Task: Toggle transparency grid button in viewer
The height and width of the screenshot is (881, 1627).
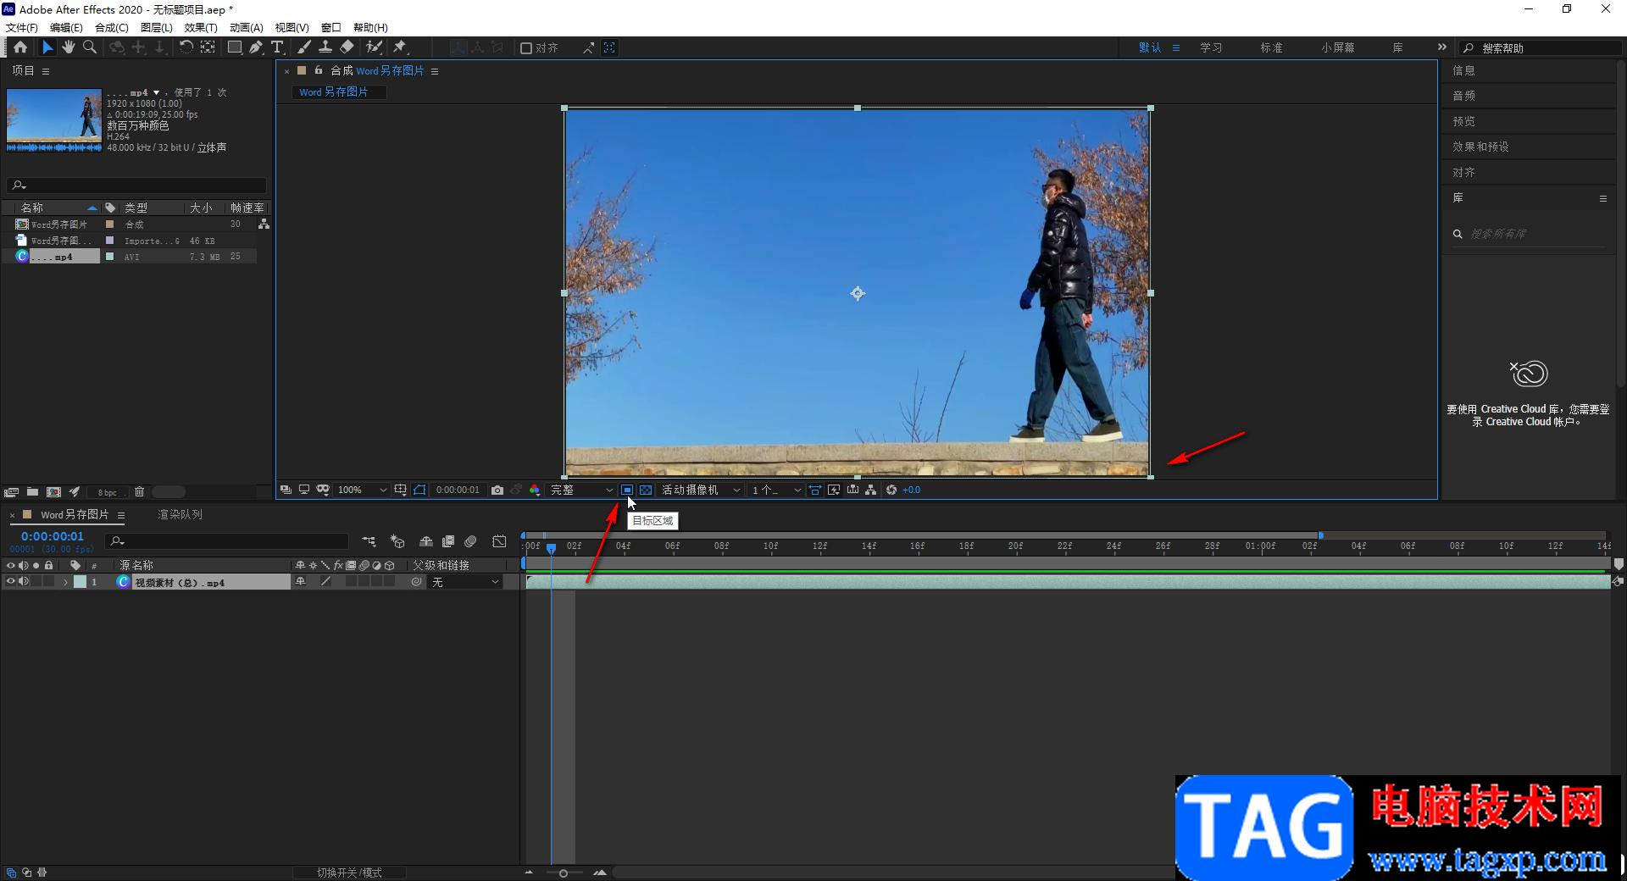Action: (x=646, y=490)
